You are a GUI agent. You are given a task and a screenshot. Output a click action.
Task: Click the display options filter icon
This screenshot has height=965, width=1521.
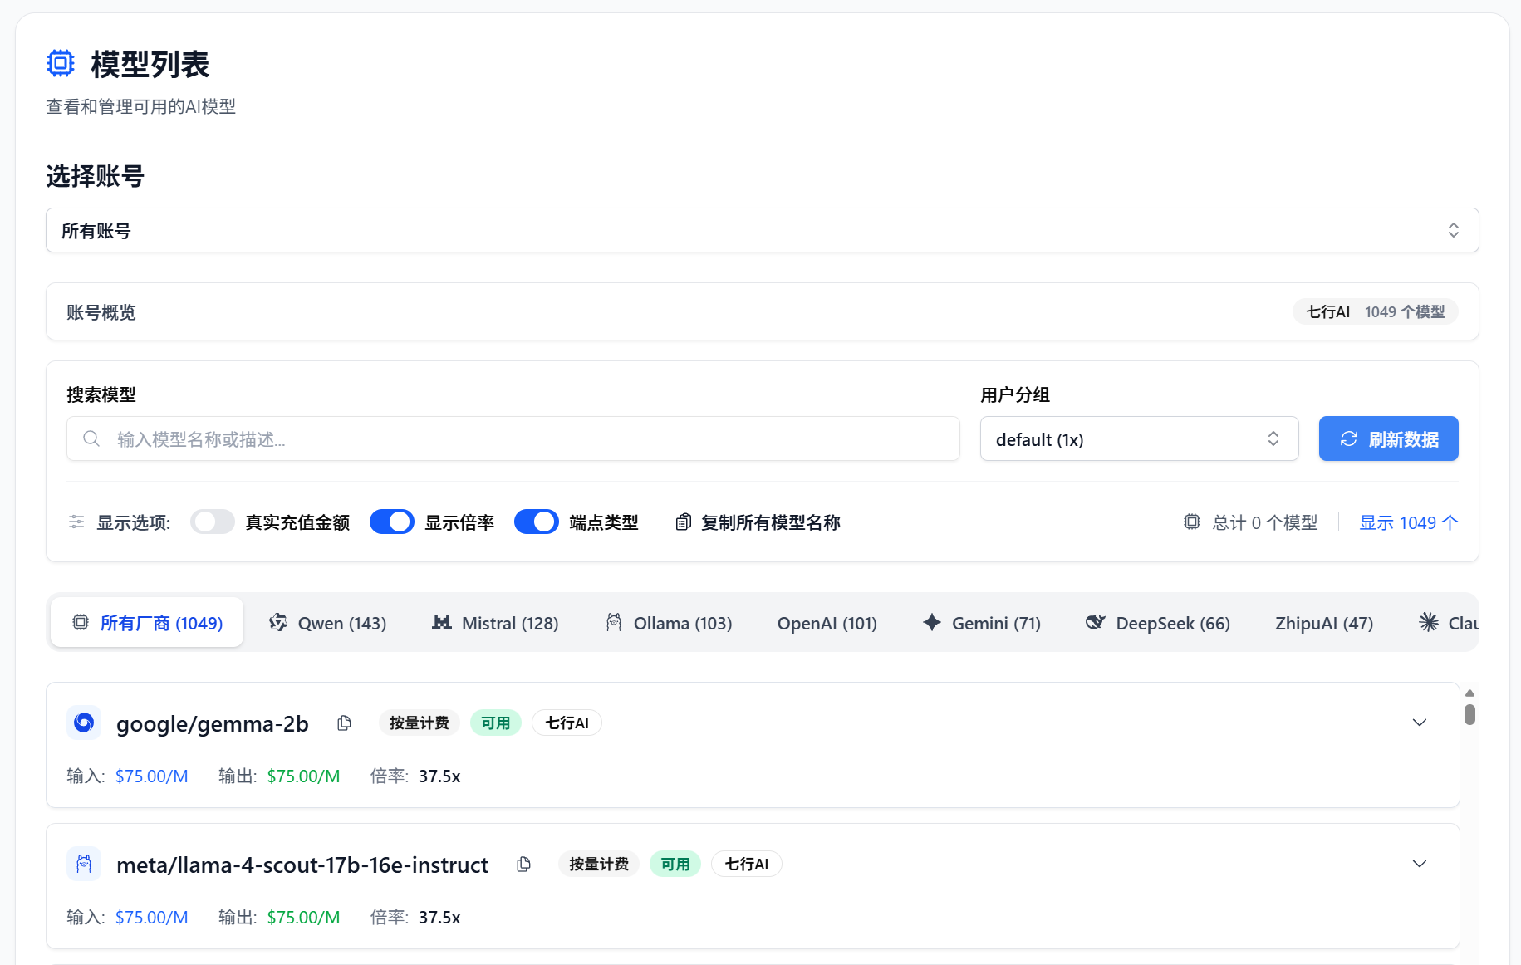[x=76, y=522]
